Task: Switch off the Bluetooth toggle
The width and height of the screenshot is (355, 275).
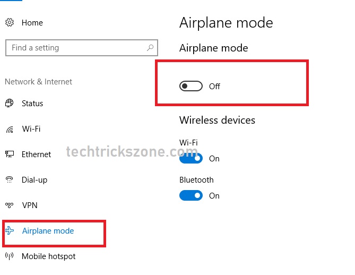Action: coord(191,195)
